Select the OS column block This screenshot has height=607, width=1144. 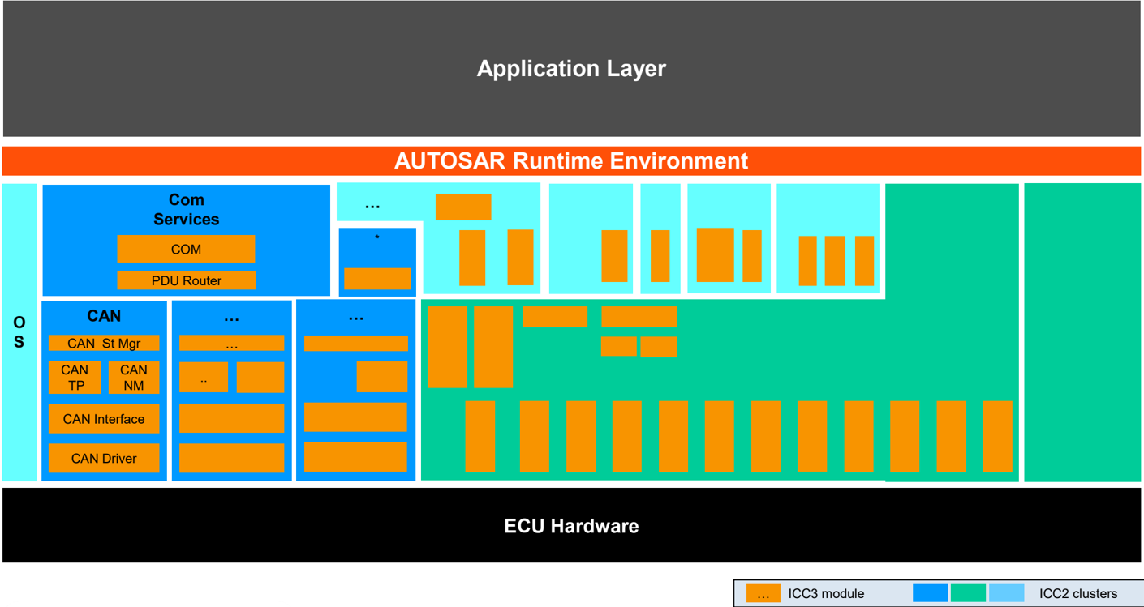click(19, 332)
